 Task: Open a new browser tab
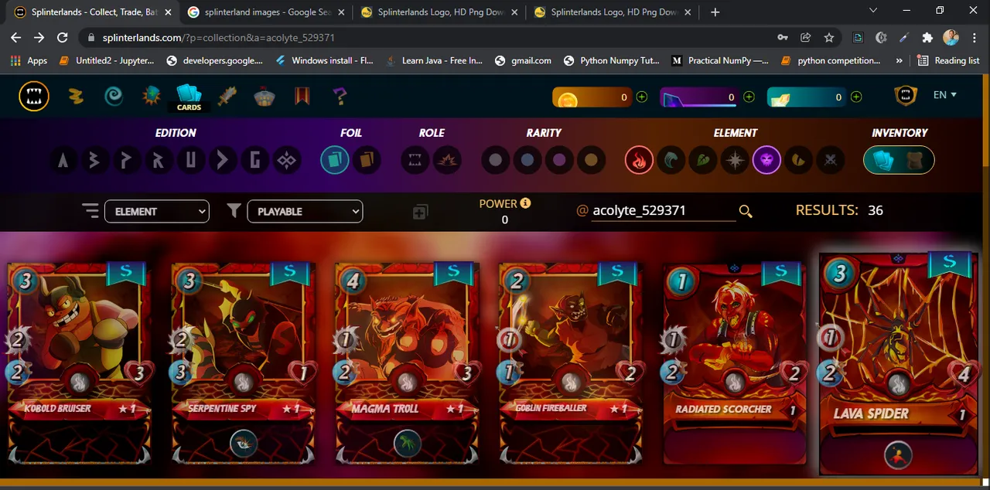[x=715, y=12]
